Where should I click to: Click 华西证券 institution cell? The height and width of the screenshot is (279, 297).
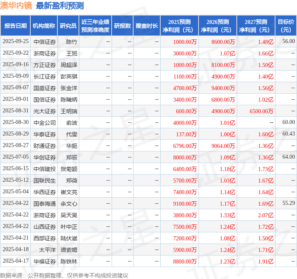pos(45,192)
